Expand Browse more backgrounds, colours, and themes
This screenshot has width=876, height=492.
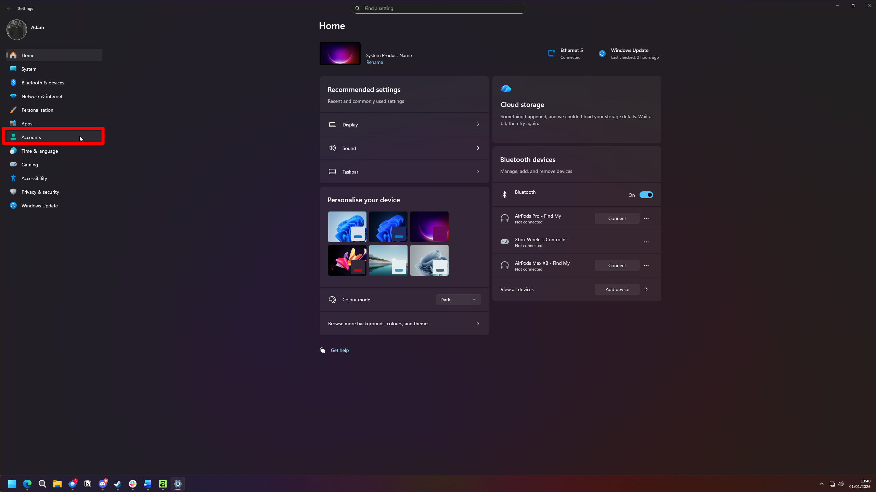pos(404,323)
